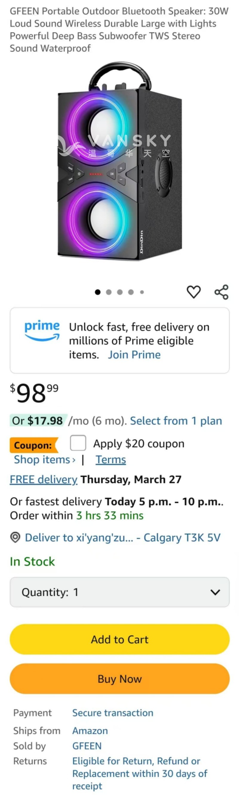Open Select from 1 plan link

click(176, 421)
